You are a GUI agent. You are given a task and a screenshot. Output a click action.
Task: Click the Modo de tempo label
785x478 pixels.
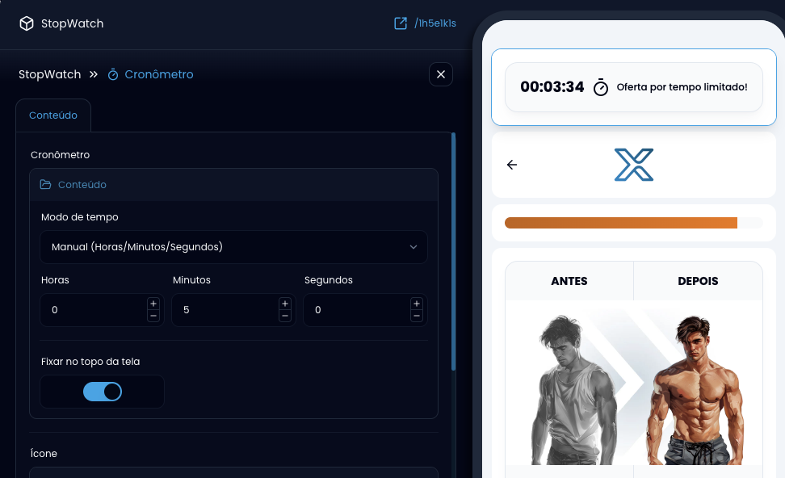point(80,216)
